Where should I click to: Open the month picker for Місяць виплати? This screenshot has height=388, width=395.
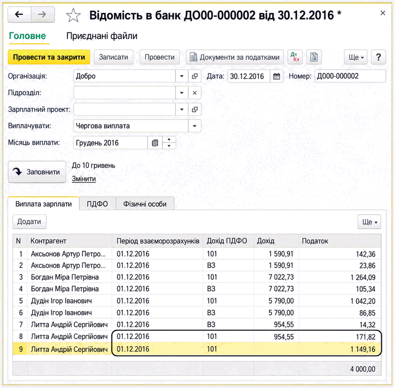click(155, 143)
